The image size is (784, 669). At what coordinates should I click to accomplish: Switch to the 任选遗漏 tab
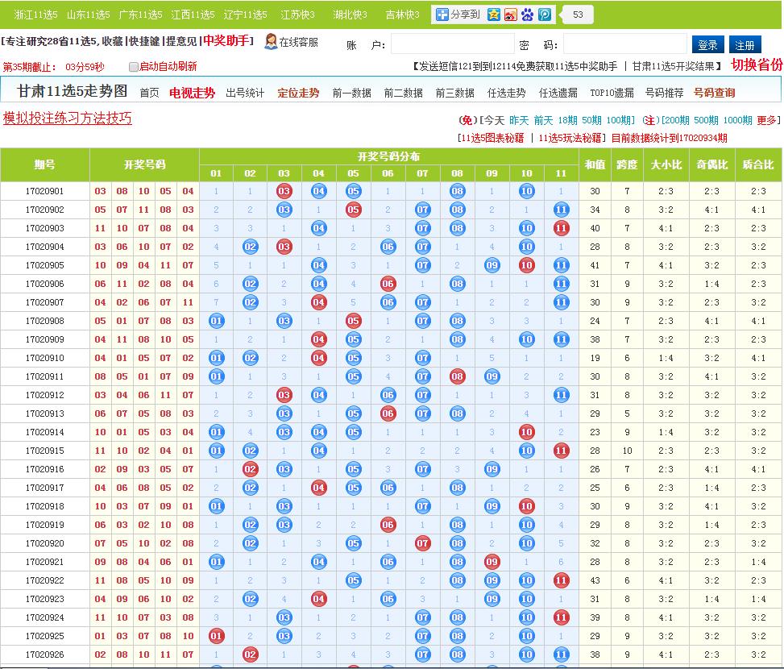558,93
